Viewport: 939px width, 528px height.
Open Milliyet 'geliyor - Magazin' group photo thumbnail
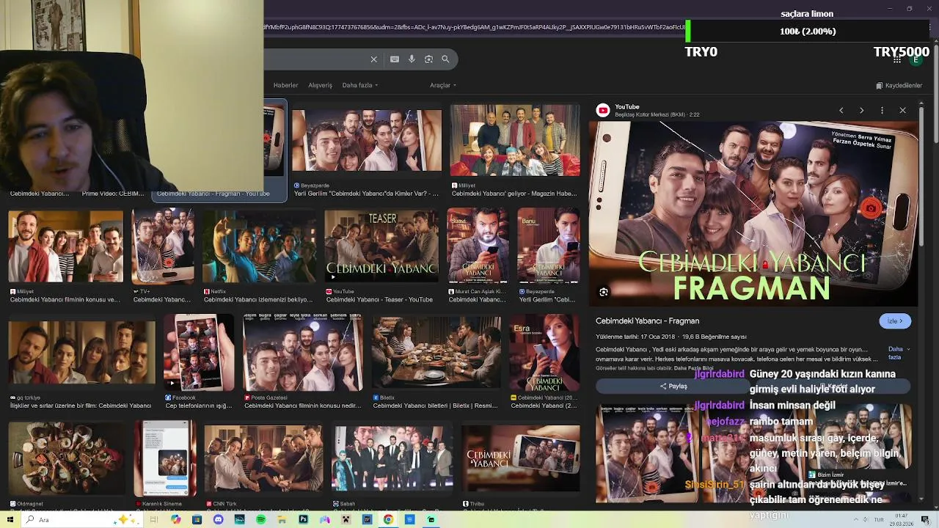pos(515,140)
